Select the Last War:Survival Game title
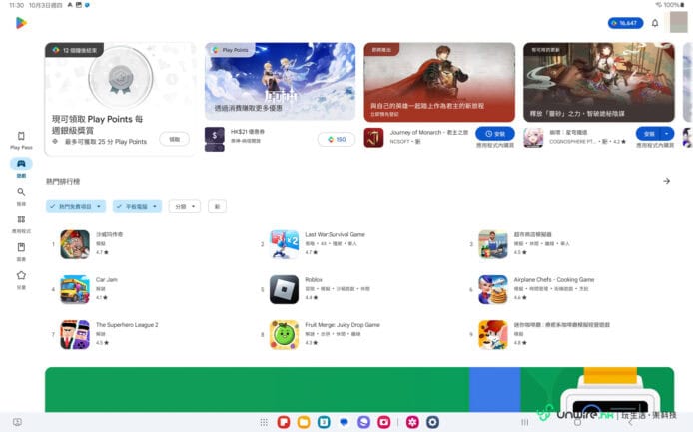This screenshot has height=432, width=693. pyautogui.click(x=335, y=234)
